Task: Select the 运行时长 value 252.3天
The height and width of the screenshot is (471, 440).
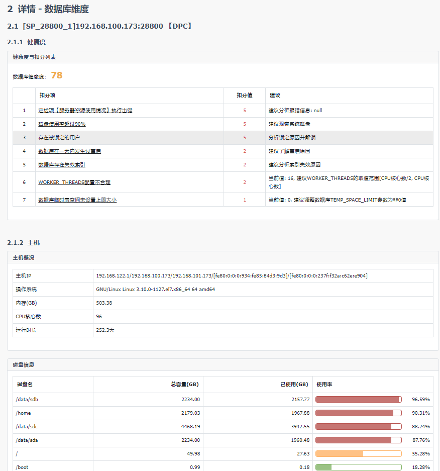Action: coord(105,330)
